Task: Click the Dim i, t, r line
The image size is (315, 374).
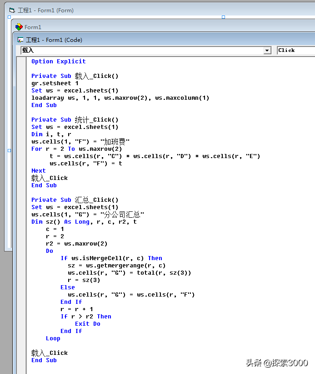Action: tap(51, 134)
